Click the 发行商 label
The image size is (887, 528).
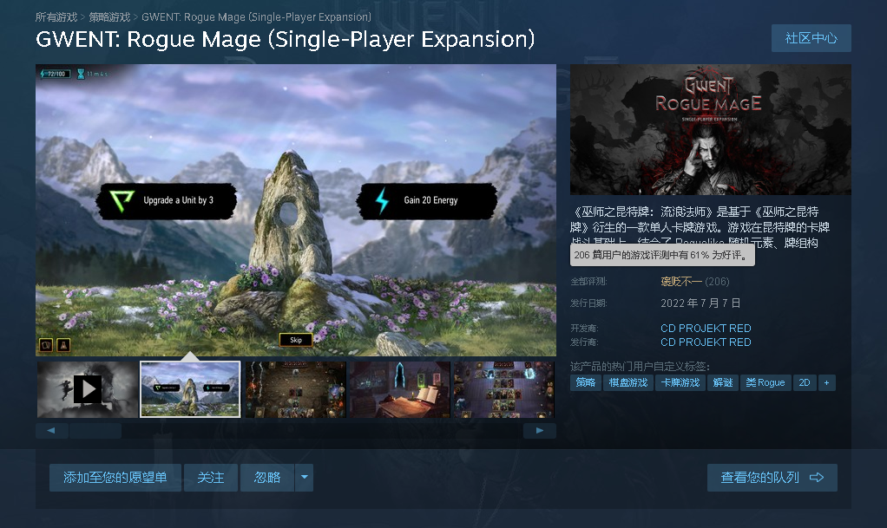(x=584, y=342)
